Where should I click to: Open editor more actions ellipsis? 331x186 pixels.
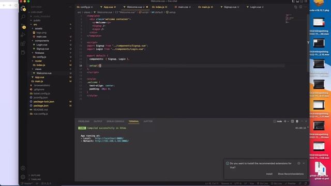tap(305, 7)
